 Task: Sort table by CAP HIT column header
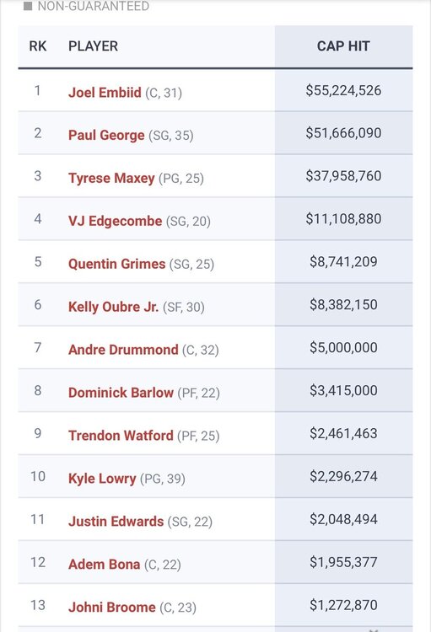[x=343, y=46]
